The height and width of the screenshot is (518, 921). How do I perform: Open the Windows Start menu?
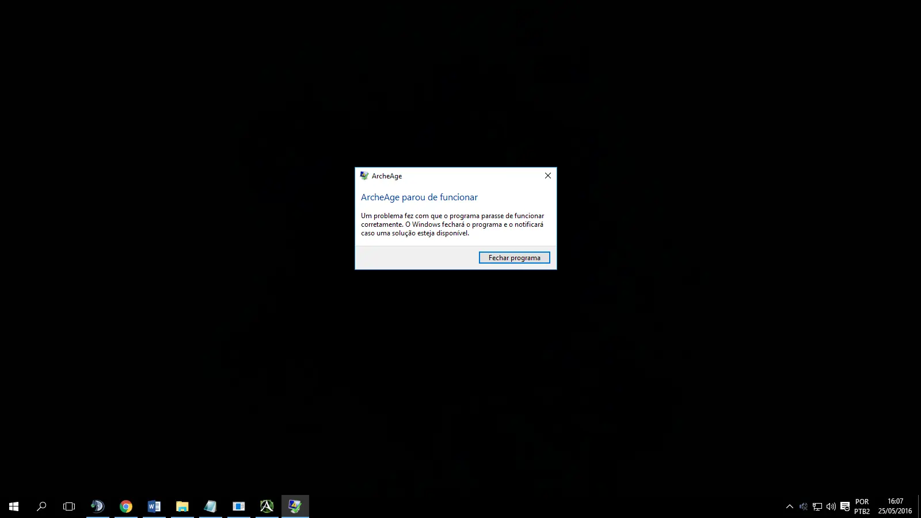coord(14,506)
